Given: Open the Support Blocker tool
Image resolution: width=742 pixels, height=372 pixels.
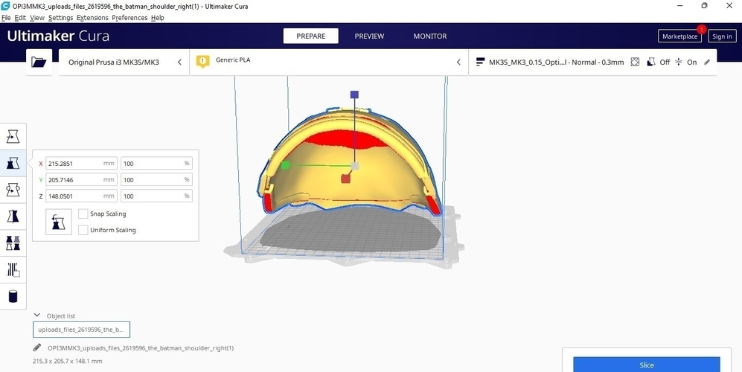Looking at the screenshot, I should point(13,270).
